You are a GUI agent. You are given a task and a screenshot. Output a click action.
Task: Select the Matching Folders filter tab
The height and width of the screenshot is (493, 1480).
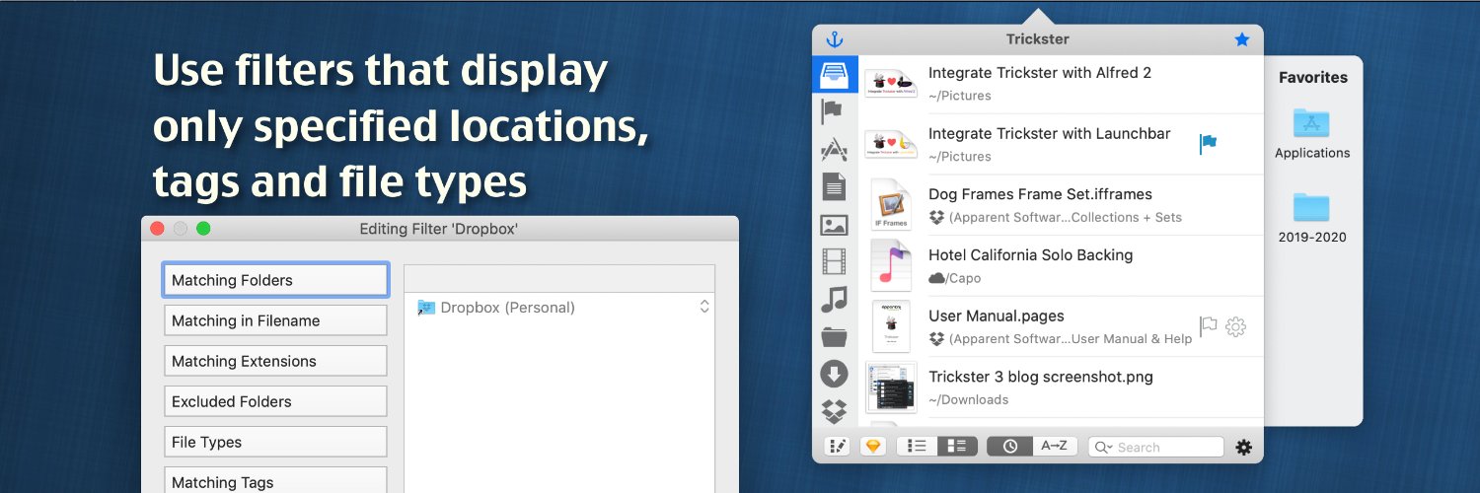(275, 280)
